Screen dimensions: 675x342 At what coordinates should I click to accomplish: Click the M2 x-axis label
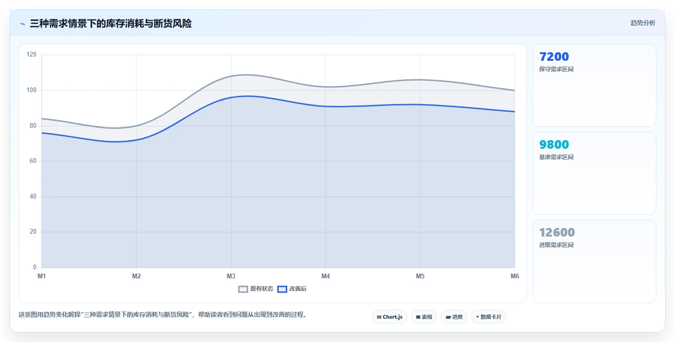point(136,276)
